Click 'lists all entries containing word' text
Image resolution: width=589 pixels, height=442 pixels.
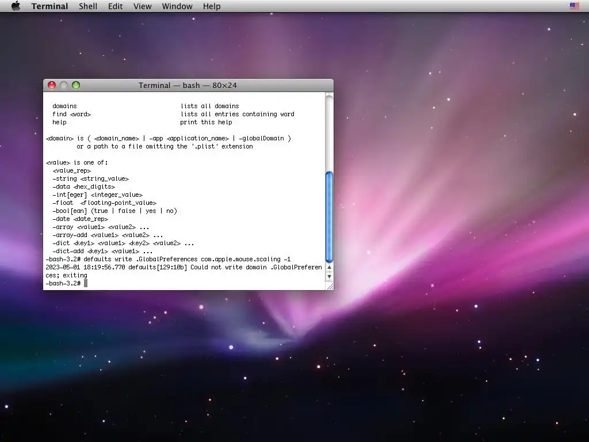pos(238,115)
